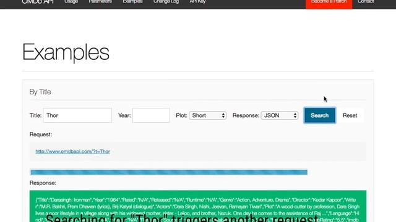The image size is (396, 222).
Task: Click the 'By Title' section heading
Action: (40, 92)
